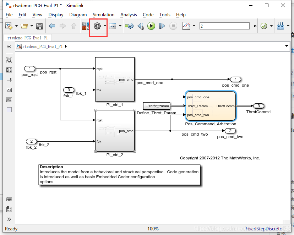Screen dimensions: 294x235
Task: Click the screenshot camera icon in sidebar
Action: point(9,199)
